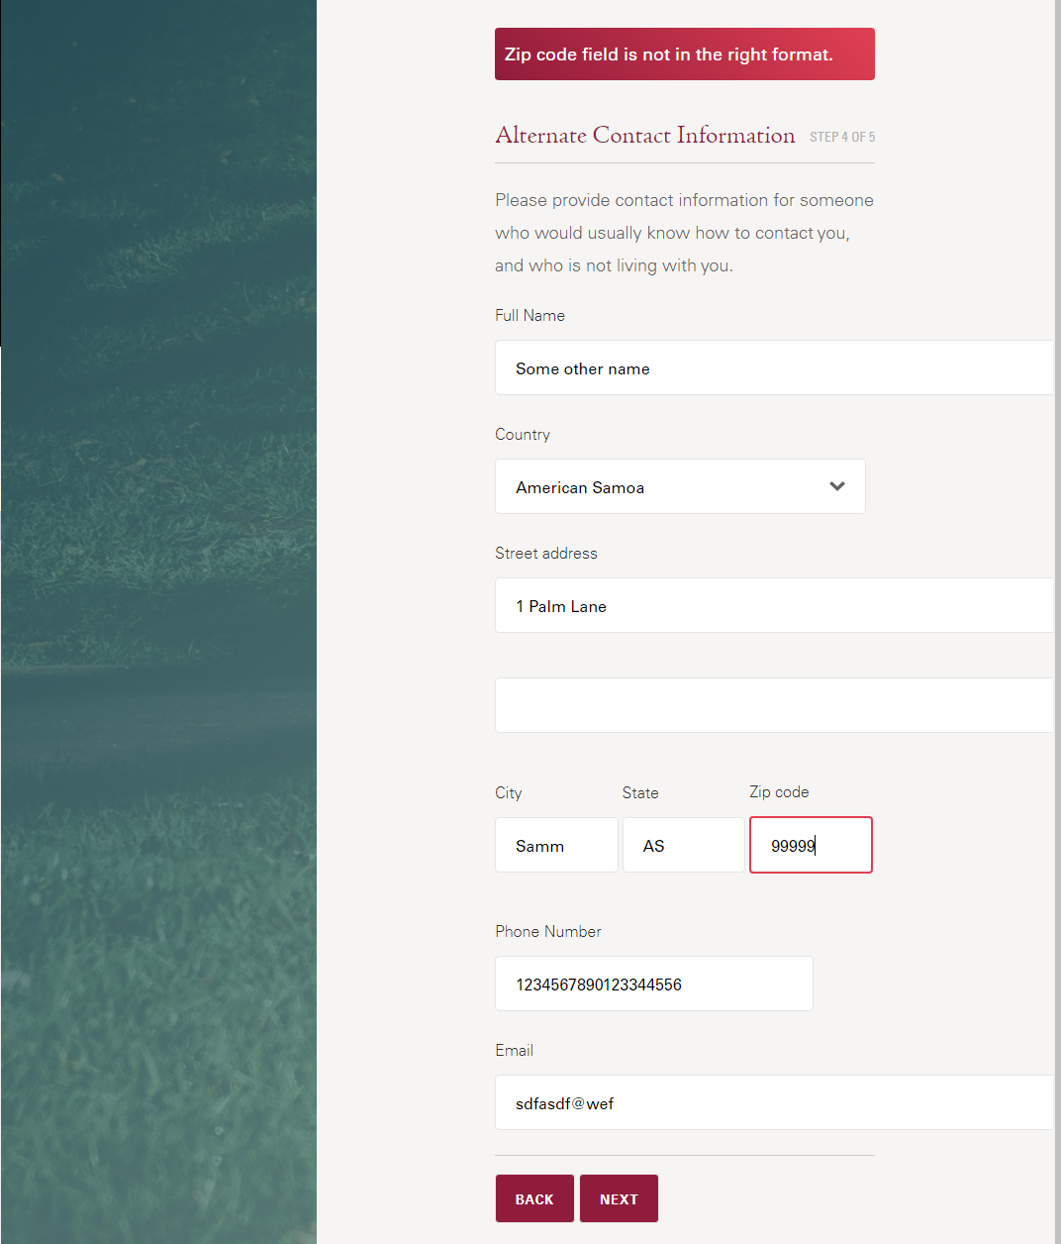Select the empty second address line field

[772, 705]
